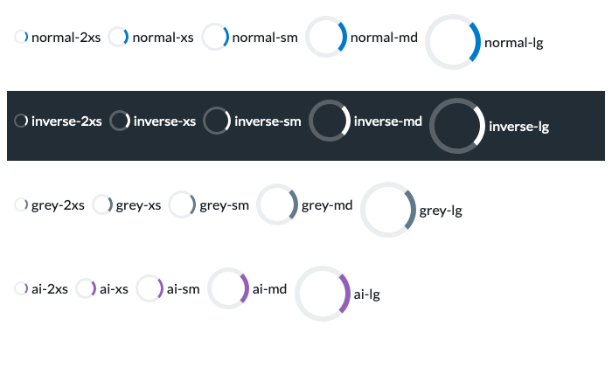Image resolution: width=612 pixels, height=367 pixels.
Task: Click the large inverse-lg spinner
Action: pos(457,126)
